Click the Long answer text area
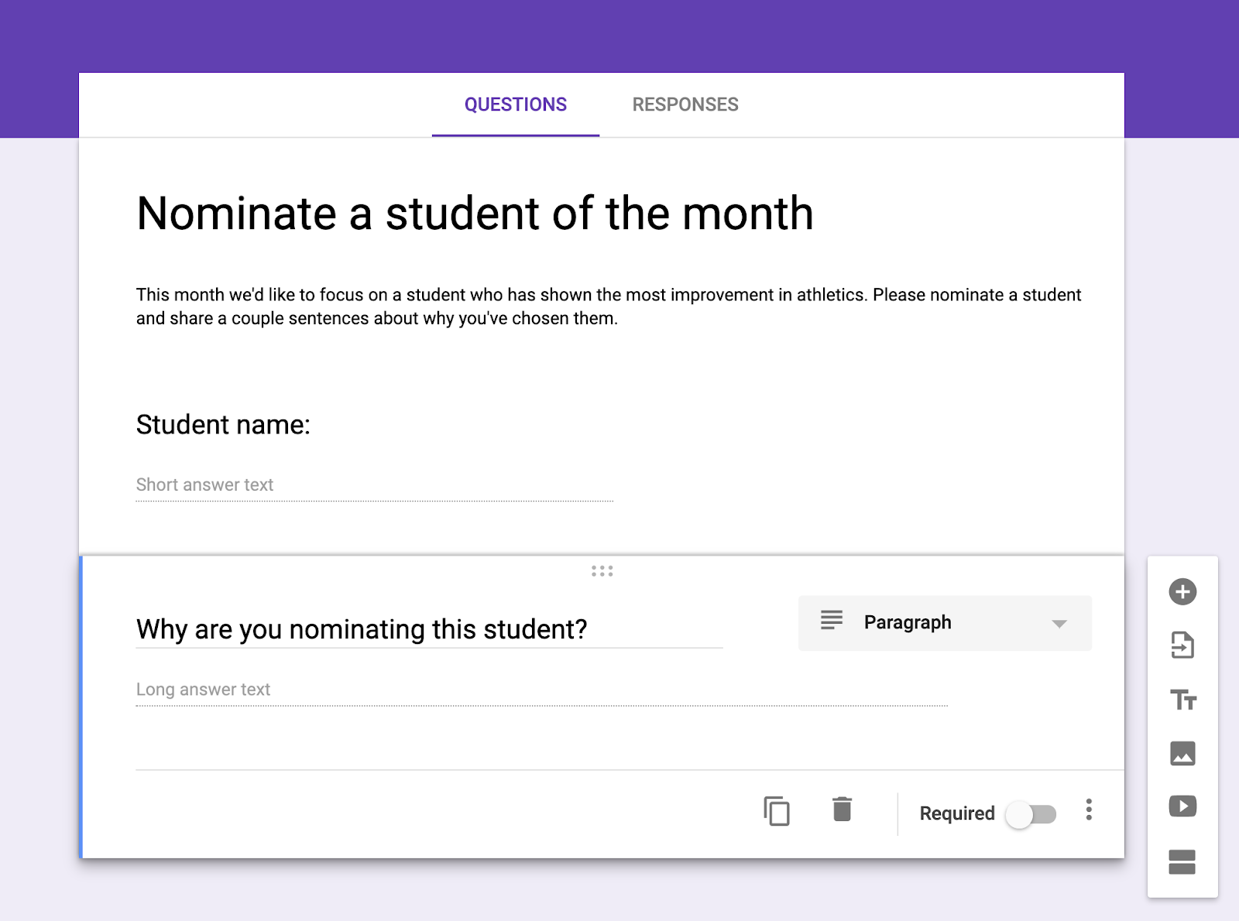 (x=203, y=689)
